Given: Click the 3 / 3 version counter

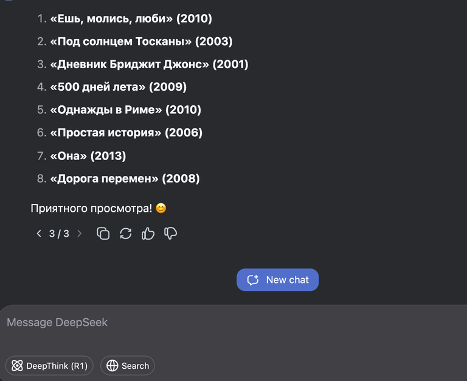Looking at the screenshot, I should (x=59, y=233).
